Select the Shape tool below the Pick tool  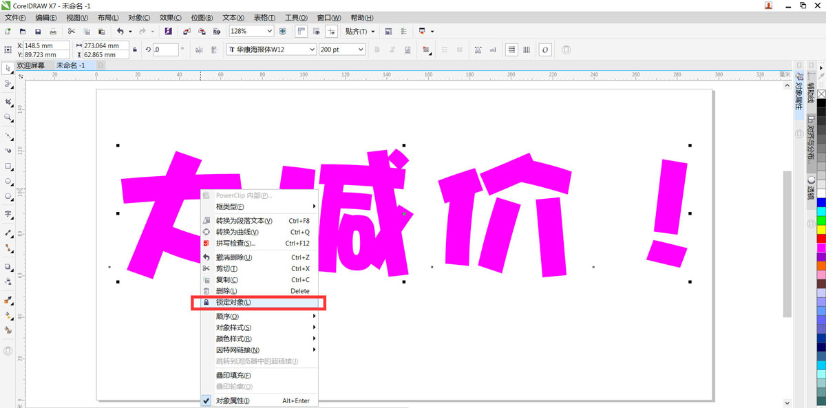8,85
